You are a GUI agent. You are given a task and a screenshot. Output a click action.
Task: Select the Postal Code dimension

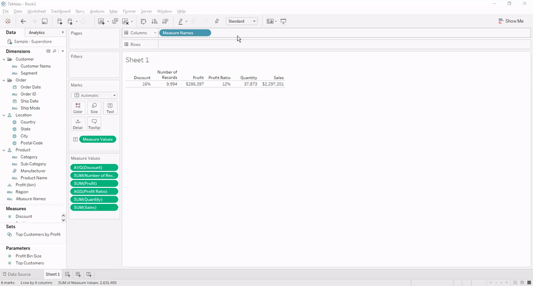click(x=32, y=143)
